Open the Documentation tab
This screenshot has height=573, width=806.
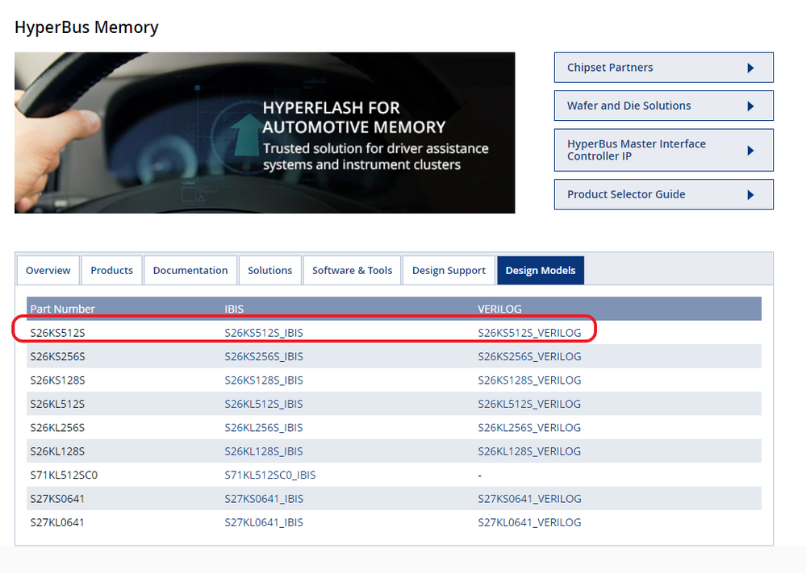pos(190,270)
